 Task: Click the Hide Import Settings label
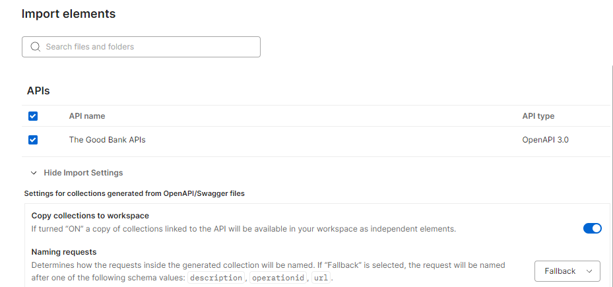click(83, 173)
